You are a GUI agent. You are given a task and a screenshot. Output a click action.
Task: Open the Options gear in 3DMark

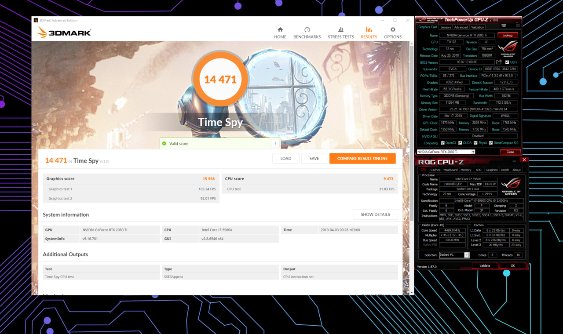393,33
